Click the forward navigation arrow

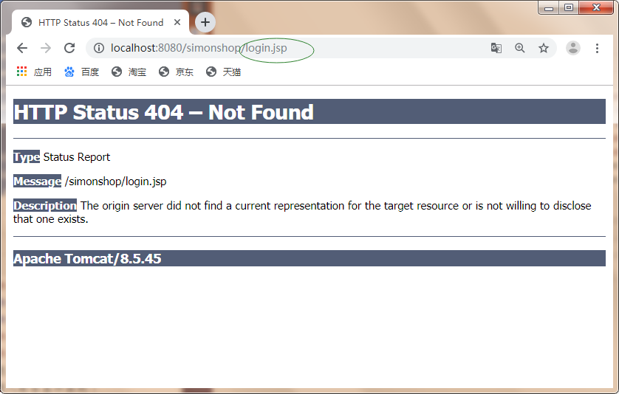(x=46, y=48)
